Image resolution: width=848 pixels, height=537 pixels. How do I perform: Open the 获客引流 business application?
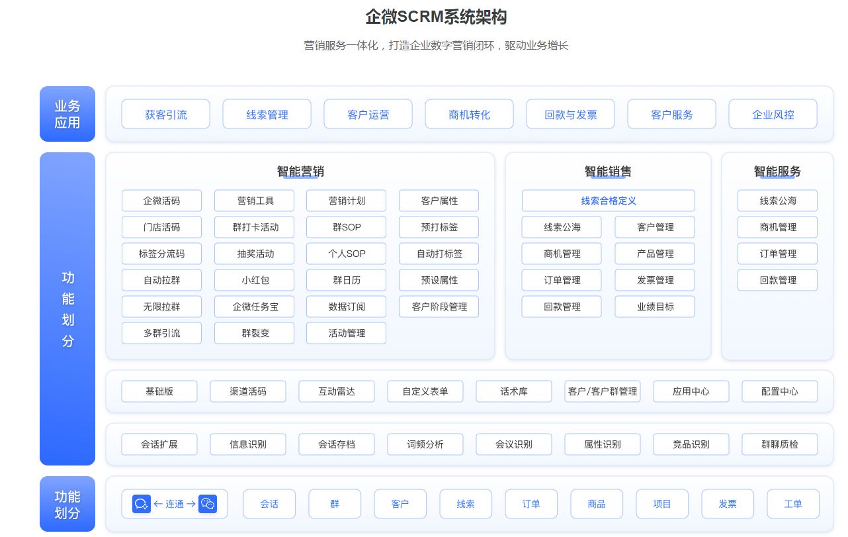click(x=165, y=114)
